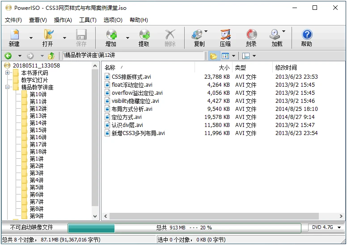Open the 查看(V) menu
This screenshot has width=347, height=245.
click(x=38, y=20)
